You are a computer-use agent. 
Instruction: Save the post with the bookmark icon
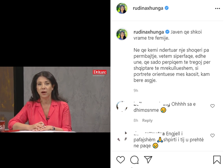point(217,160)
